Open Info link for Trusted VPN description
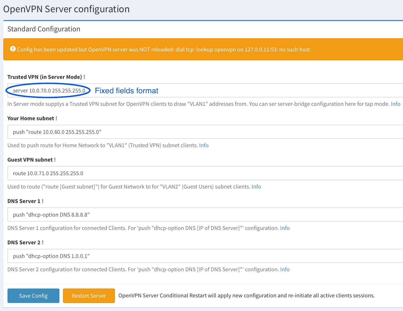The width and height of the screenshot is (403, 311). click(x=396, y=104)
